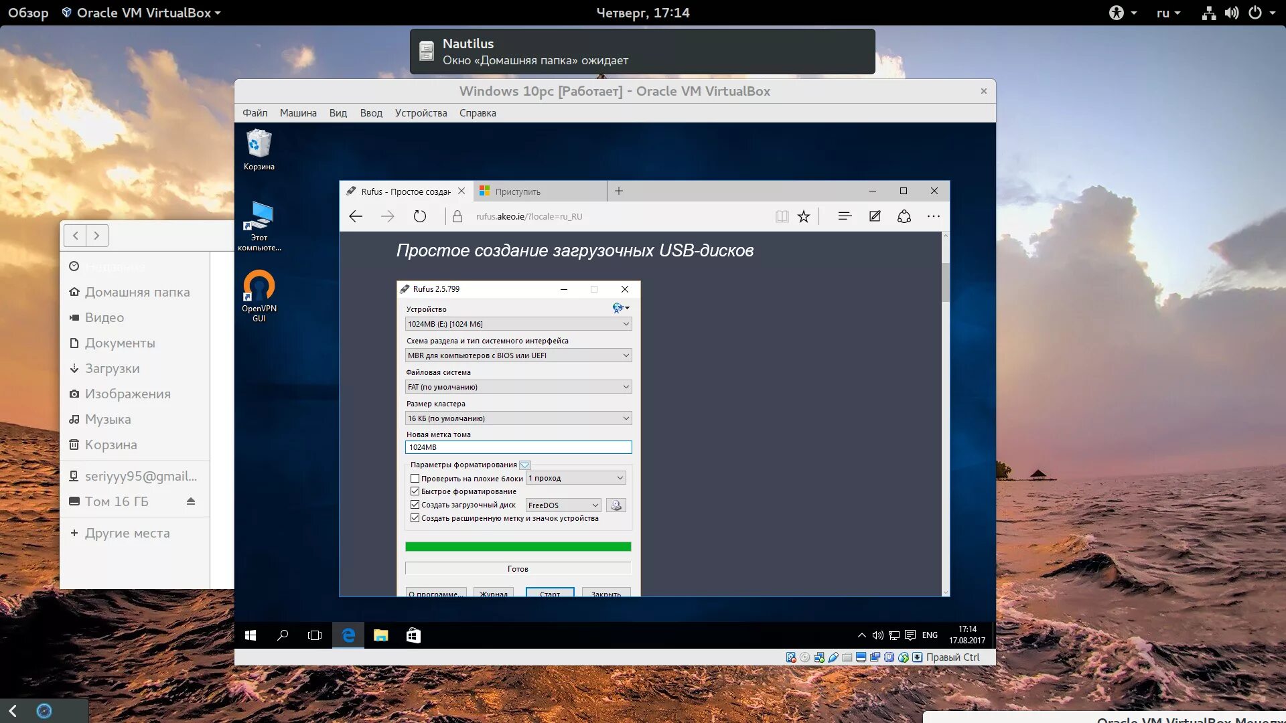Click VirtualBox optical disk indicator
Viewport: 1286px width, 723px height.
805,657
